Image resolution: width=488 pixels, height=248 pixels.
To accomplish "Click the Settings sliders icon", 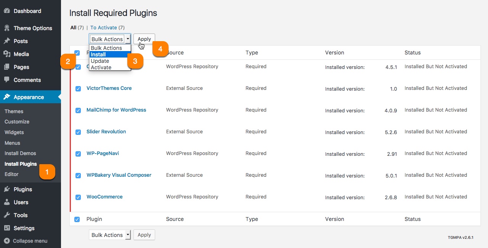I will coord(8,228).
